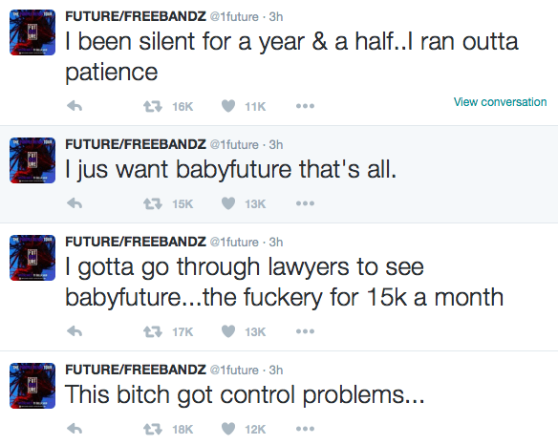Viewport: 558px width, 445px height.
Task: Like the 'go through lawyers' tweet
Action: (228, 331)
